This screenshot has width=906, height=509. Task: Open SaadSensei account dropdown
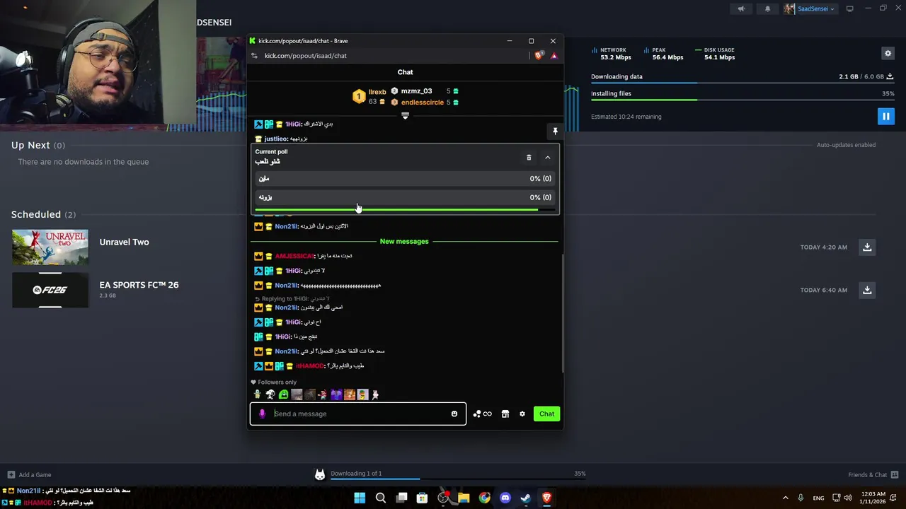(x=810, y=9)
